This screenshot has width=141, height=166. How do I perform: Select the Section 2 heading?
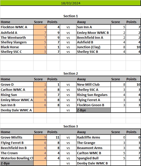[70, 73]
